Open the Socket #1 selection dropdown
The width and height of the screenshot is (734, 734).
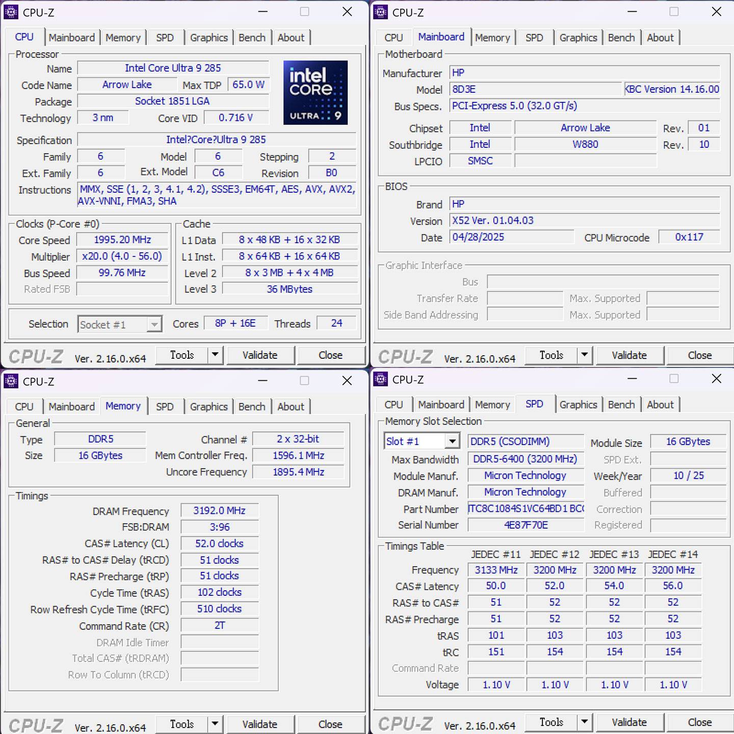[x=154, y=324]
